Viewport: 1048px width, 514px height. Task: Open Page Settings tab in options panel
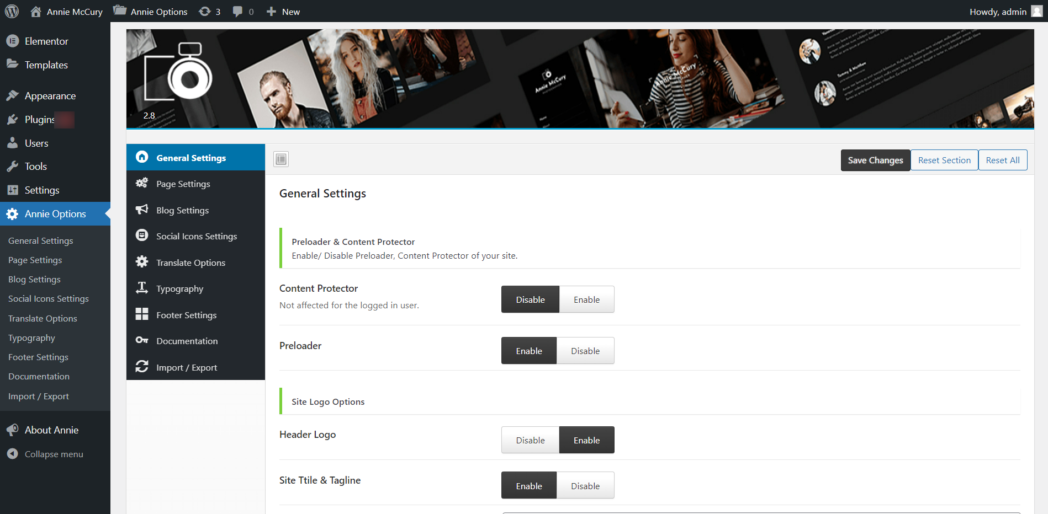(195, 184)
